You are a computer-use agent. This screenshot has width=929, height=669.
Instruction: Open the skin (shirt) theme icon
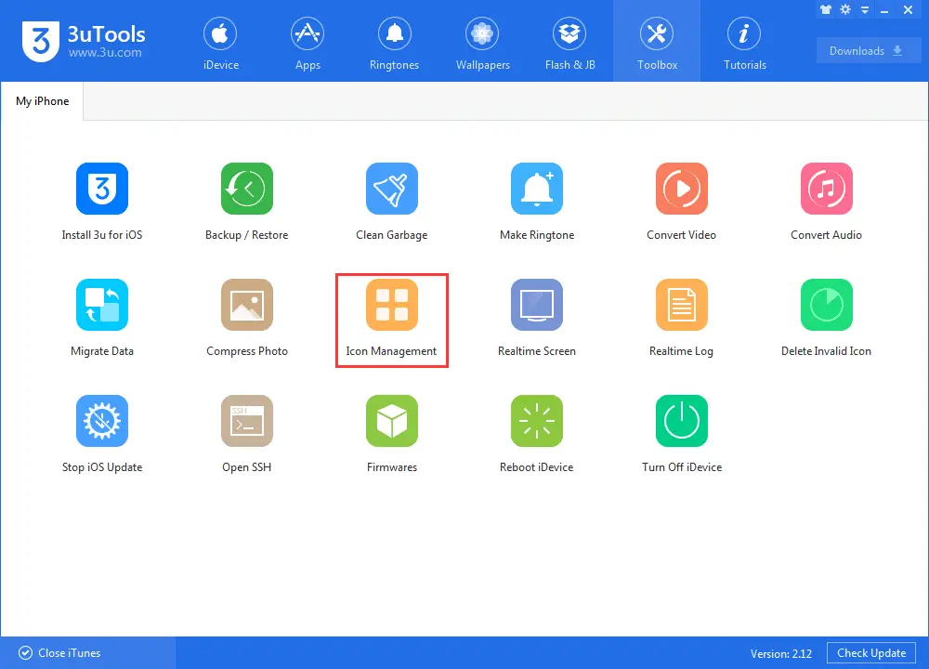[x=825, y=9]
